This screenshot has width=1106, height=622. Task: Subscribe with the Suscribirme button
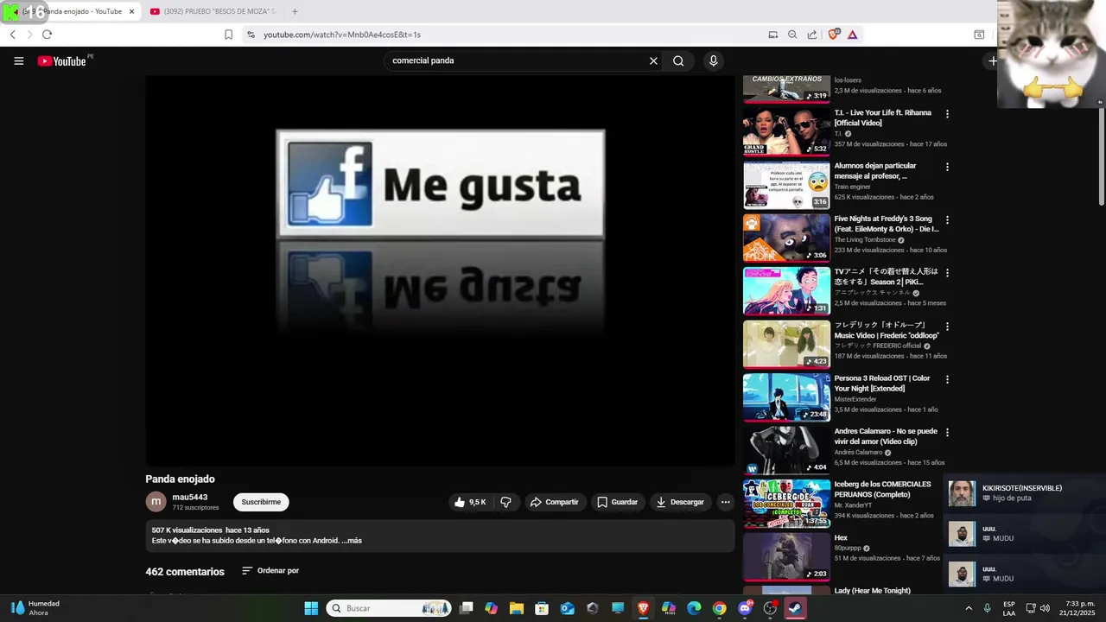pos(261,502)
